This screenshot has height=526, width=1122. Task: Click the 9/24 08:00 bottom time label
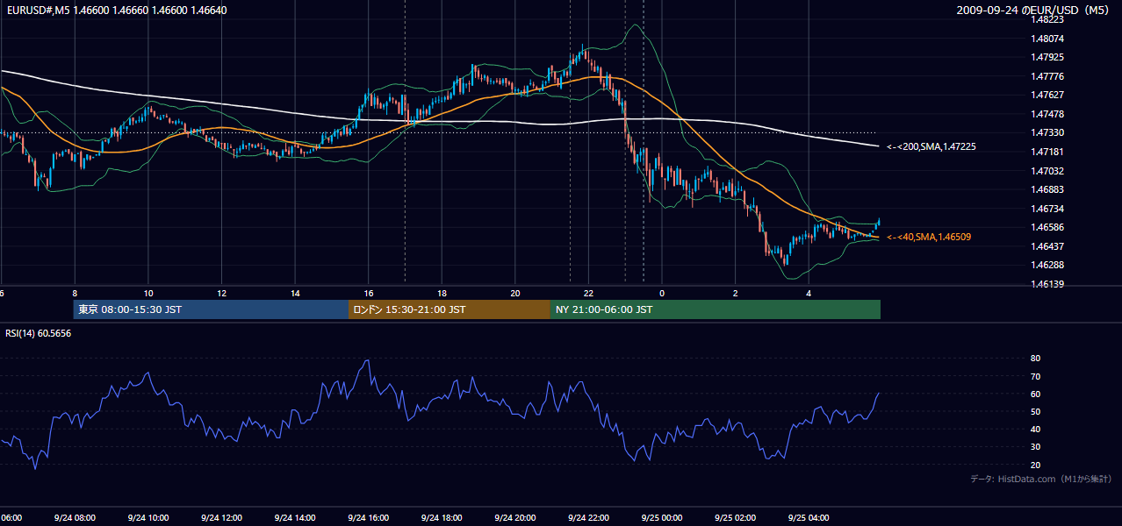point(75,518)
